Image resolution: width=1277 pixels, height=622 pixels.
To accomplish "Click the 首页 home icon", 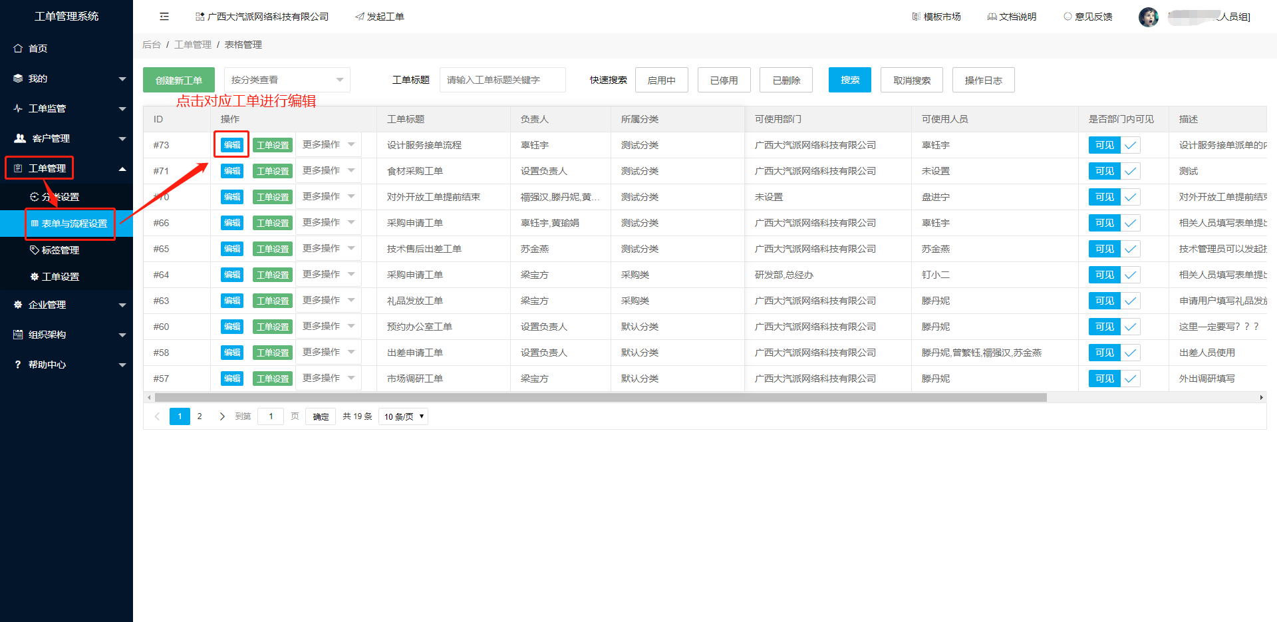I will point(18,49).
